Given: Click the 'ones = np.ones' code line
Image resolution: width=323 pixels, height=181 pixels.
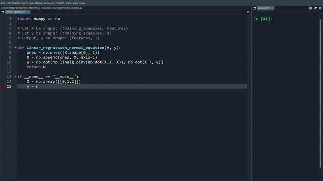Looking at the screenshot, I should coord(63,52).
